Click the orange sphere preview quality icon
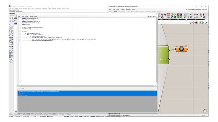The width and height of the screenshot is (218, 122). coord(203,23)
